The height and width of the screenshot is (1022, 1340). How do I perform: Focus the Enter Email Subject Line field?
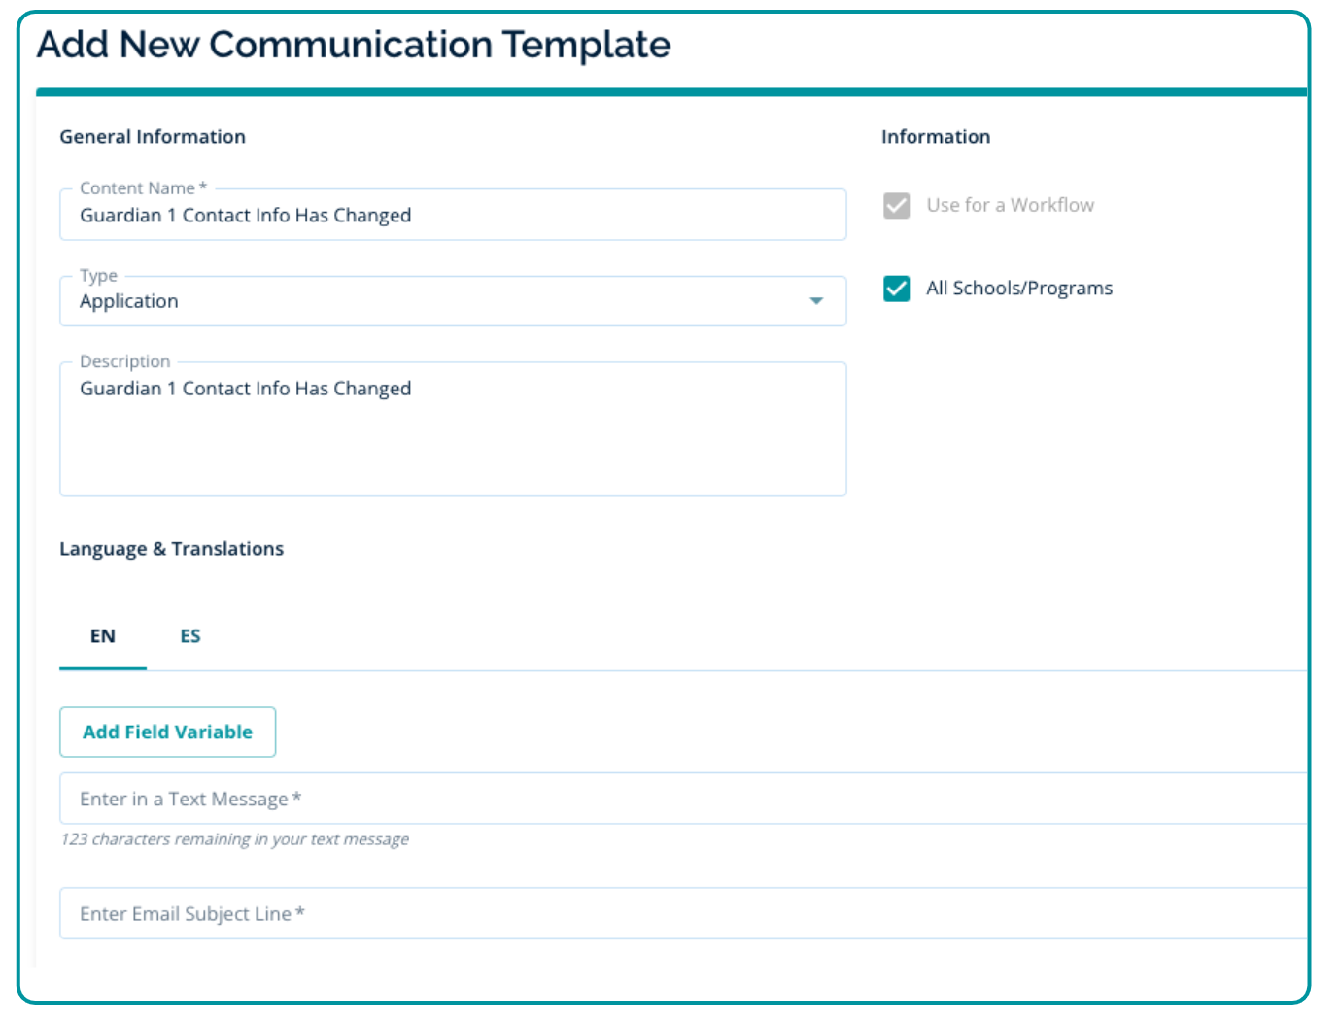tap(680, 913)
